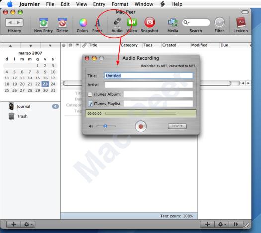Enable the iTunes Album checkbox
The width and height of the screenshot is (261, 233).
[x=90, y=94]
